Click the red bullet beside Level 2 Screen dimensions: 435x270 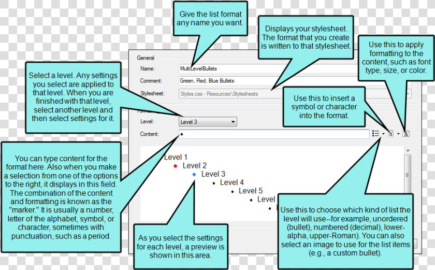176,166
